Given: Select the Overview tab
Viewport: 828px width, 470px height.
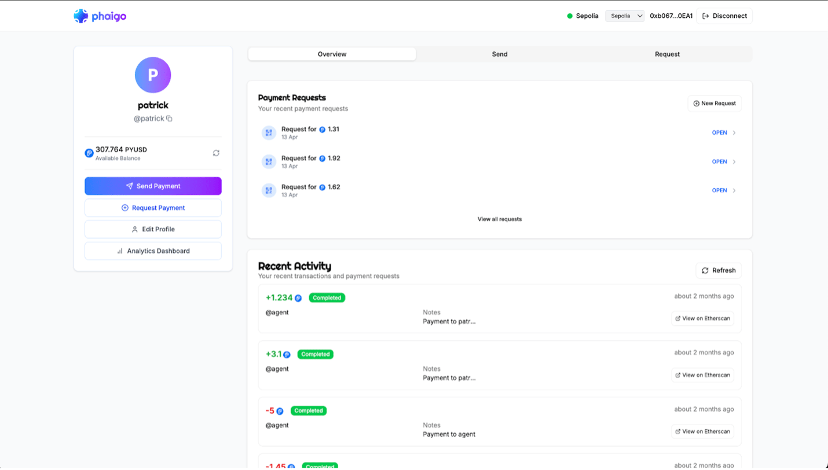Looking at the screenshot, I should coord(332,54).
